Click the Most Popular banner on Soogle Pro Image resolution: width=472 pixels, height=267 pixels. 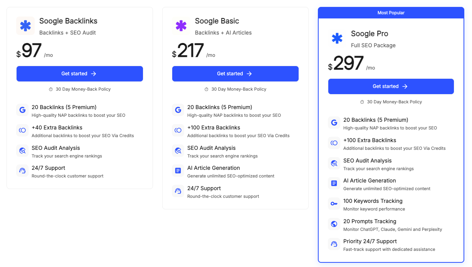click(391, 13)
